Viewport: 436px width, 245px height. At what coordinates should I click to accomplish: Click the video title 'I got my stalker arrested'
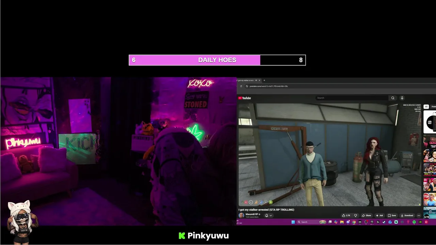[x=266, y=210]
